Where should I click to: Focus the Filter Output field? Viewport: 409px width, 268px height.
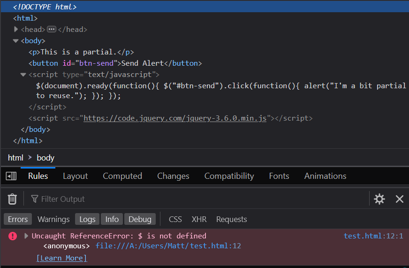198,199
